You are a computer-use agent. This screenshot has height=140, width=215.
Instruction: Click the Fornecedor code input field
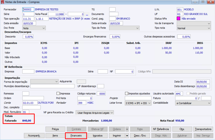(x=28, y=9)
